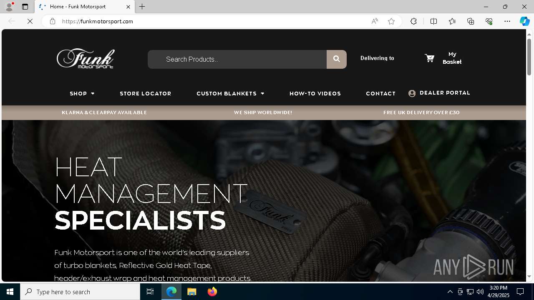
Task: Open the My Basket cart icon
Action: pos(429,58)
